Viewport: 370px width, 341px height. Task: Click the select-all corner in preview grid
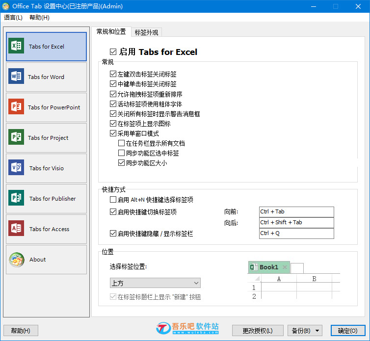click(x=257, y=279)
